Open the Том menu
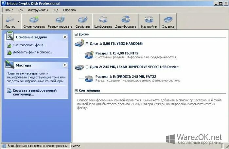This screenshot has height=149, width=229. 21,10
